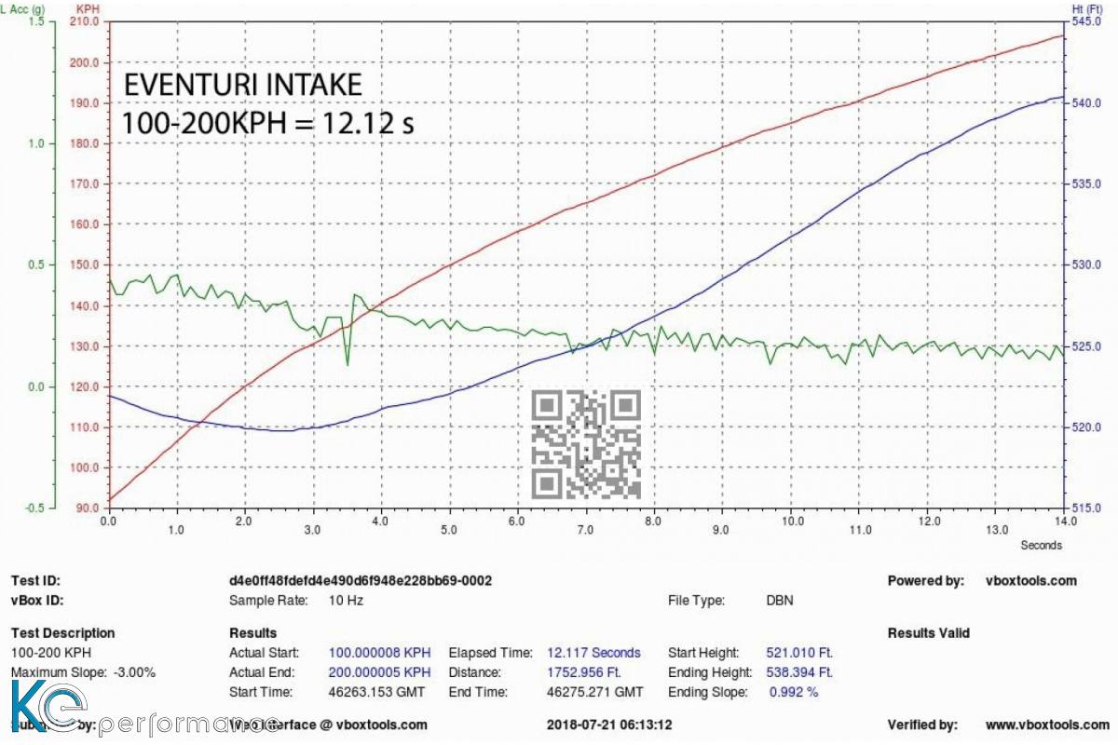
Task: Click the Start Height 521.010 Ft. value
Action: pos(798,653)
